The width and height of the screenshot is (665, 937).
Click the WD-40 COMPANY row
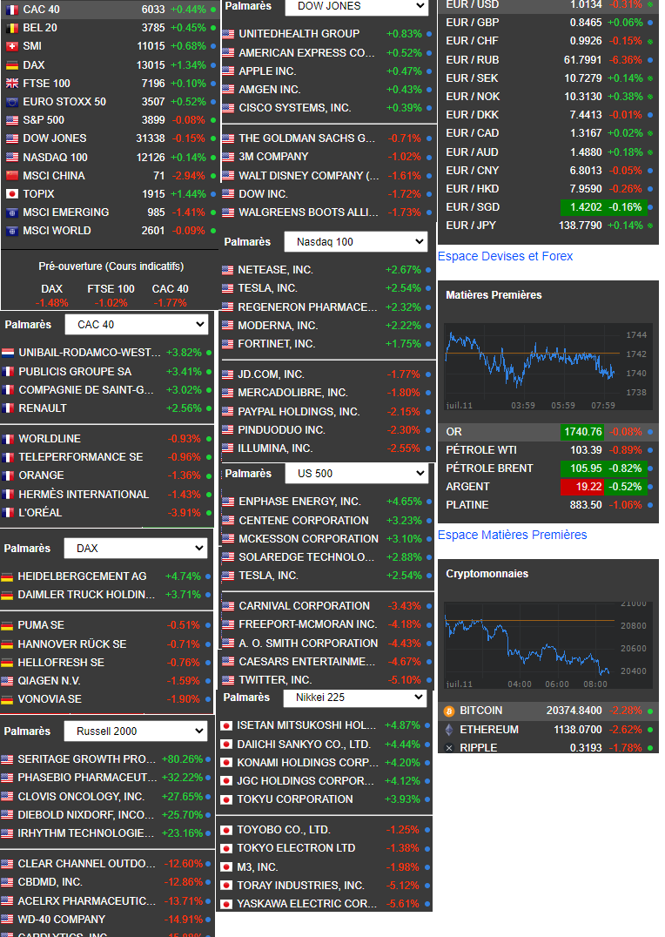tap(107, 919)
